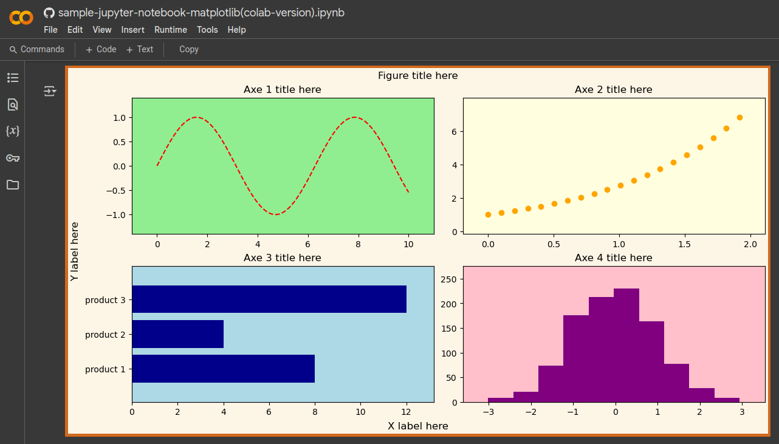Click the tallest purple histogram bar
Viewport: 779px width, 444px height.
pos(626,345)
